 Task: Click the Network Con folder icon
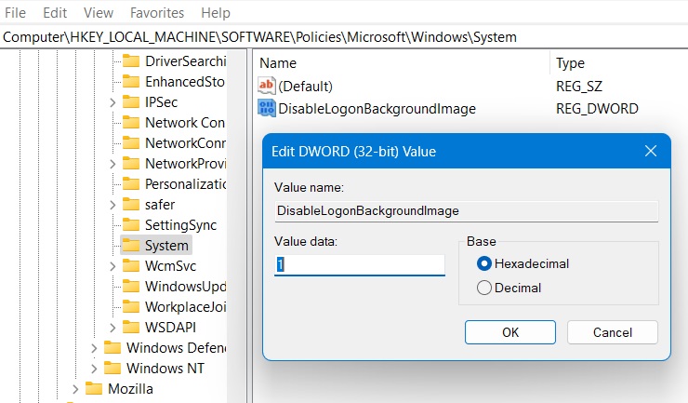(131, 122)
